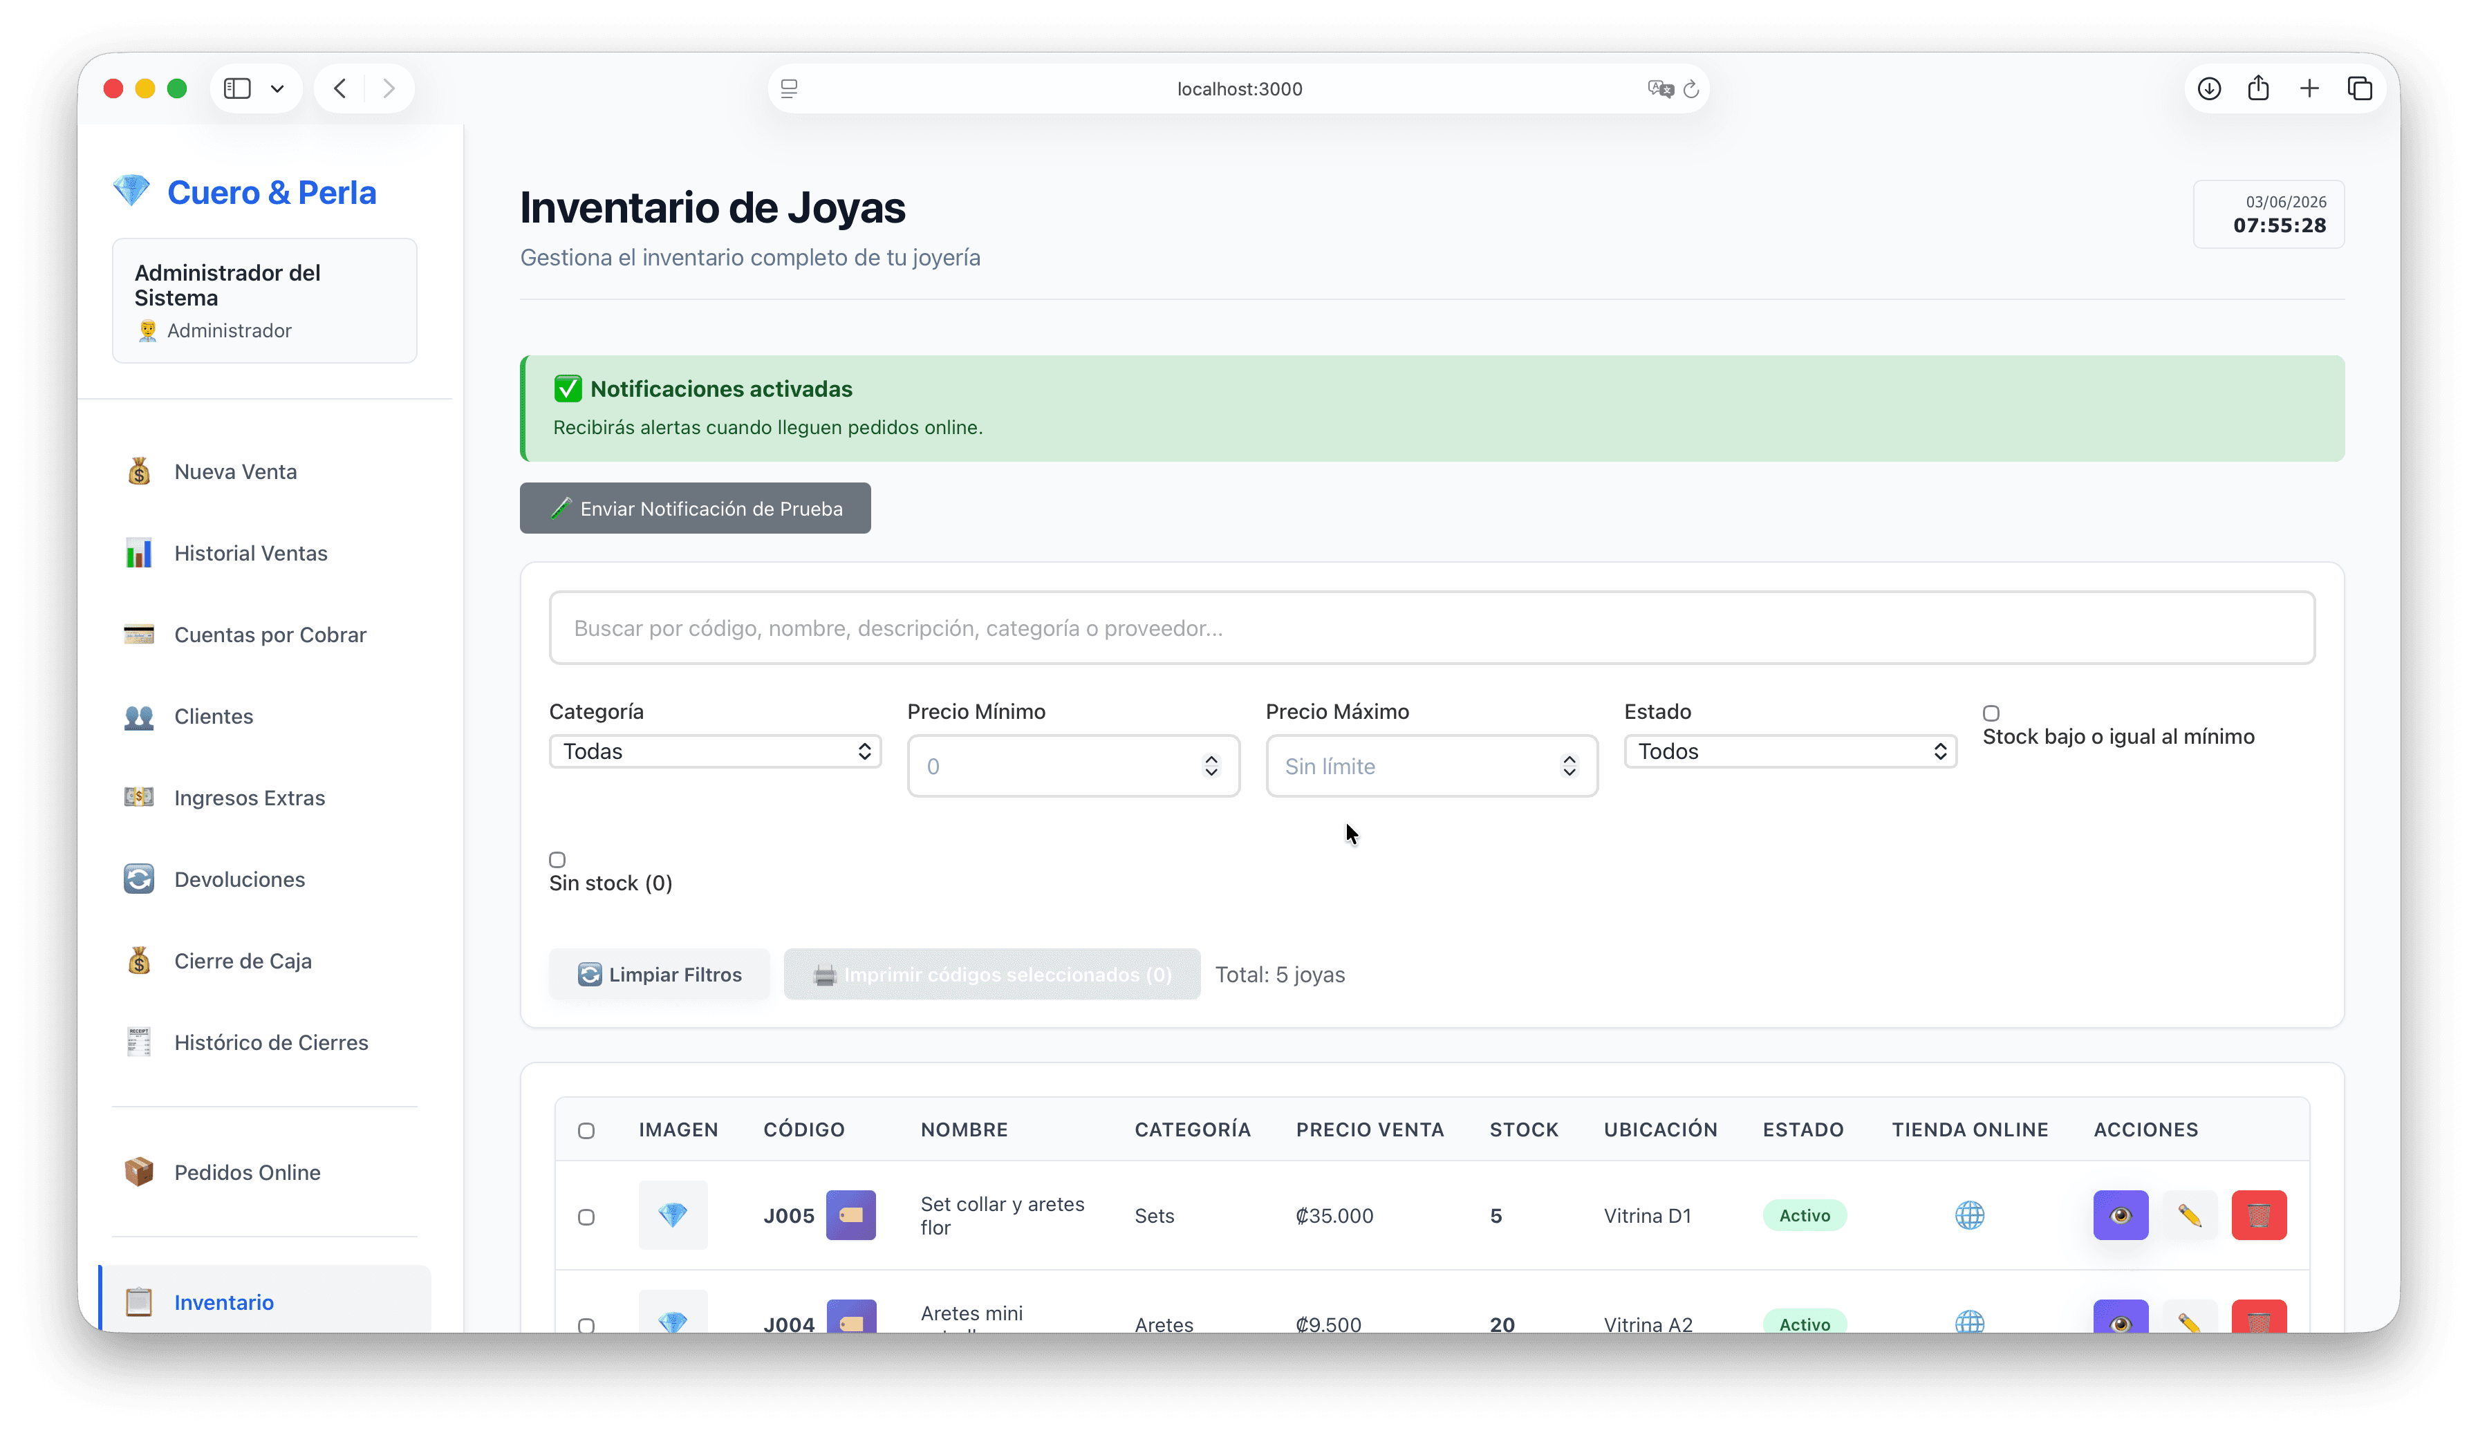Viewport: 2478px width, 1435px height.
Task: Click the credit card icon for Cuentas por Cobrar
Action: 139,634
